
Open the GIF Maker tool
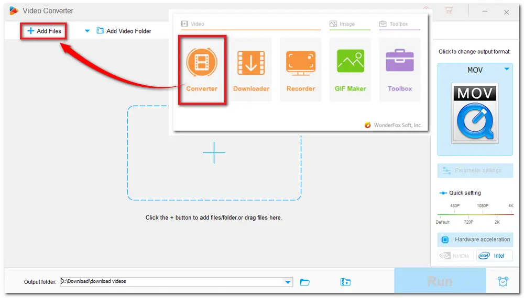click(350, 64)
